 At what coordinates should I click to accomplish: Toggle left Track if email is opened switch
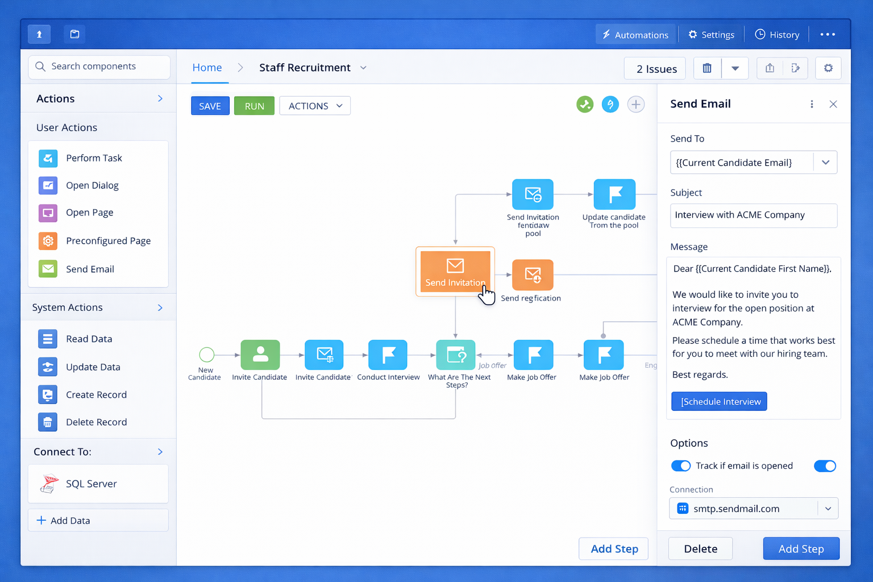pyautogui.click(x=681, y=466)
